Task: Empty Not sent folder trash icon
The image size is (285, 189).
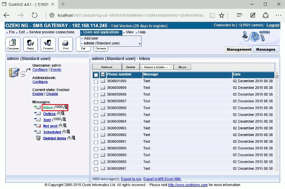Action: coord(65,125)
